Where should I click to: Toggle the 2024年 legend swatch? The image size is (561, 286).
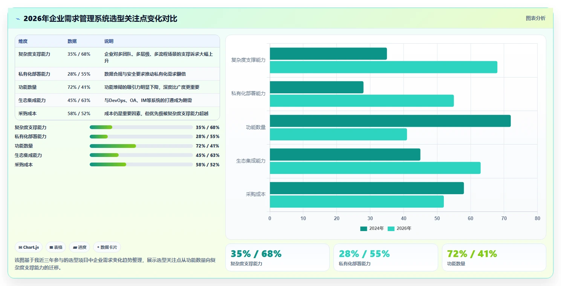[364, 228]
